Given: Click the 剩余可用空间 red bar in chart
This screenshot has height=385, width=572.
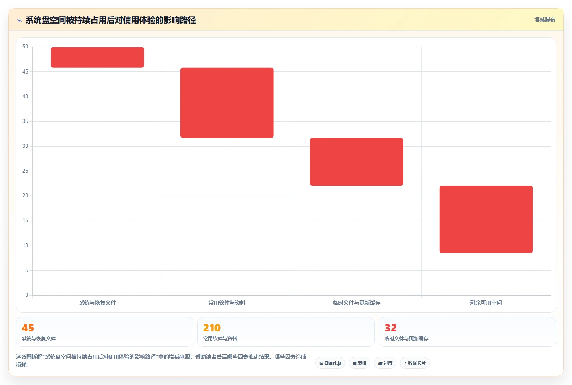Looking at the screenshot, I should [486, 219].
